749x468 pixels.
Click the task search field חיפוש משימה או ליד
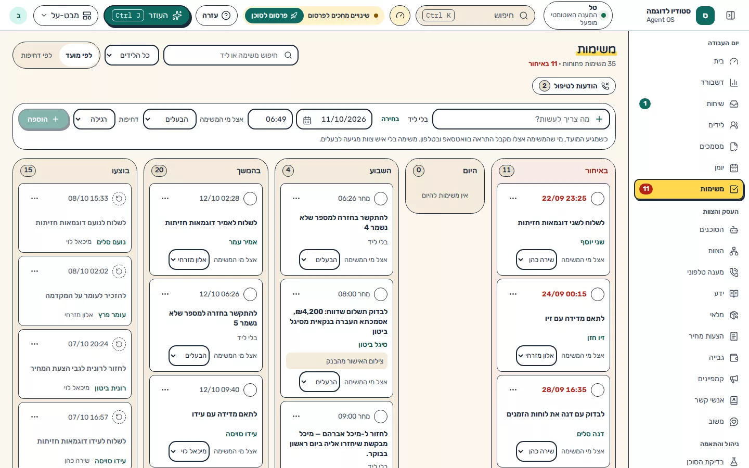pos(231,55)
